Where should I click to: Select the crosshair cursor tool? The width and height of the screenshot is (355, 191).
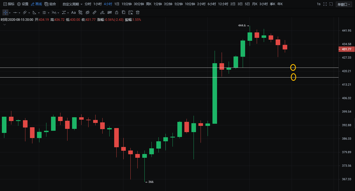click(x=5, y=13)
